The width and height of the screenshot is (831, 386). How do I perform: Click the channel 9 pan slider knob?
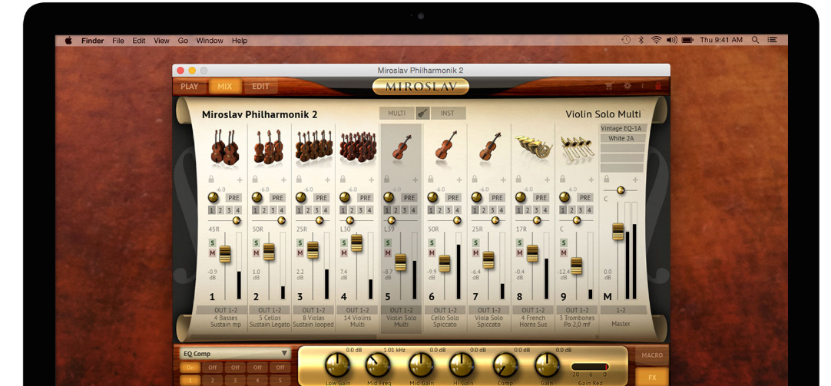(x=575, y=220)
